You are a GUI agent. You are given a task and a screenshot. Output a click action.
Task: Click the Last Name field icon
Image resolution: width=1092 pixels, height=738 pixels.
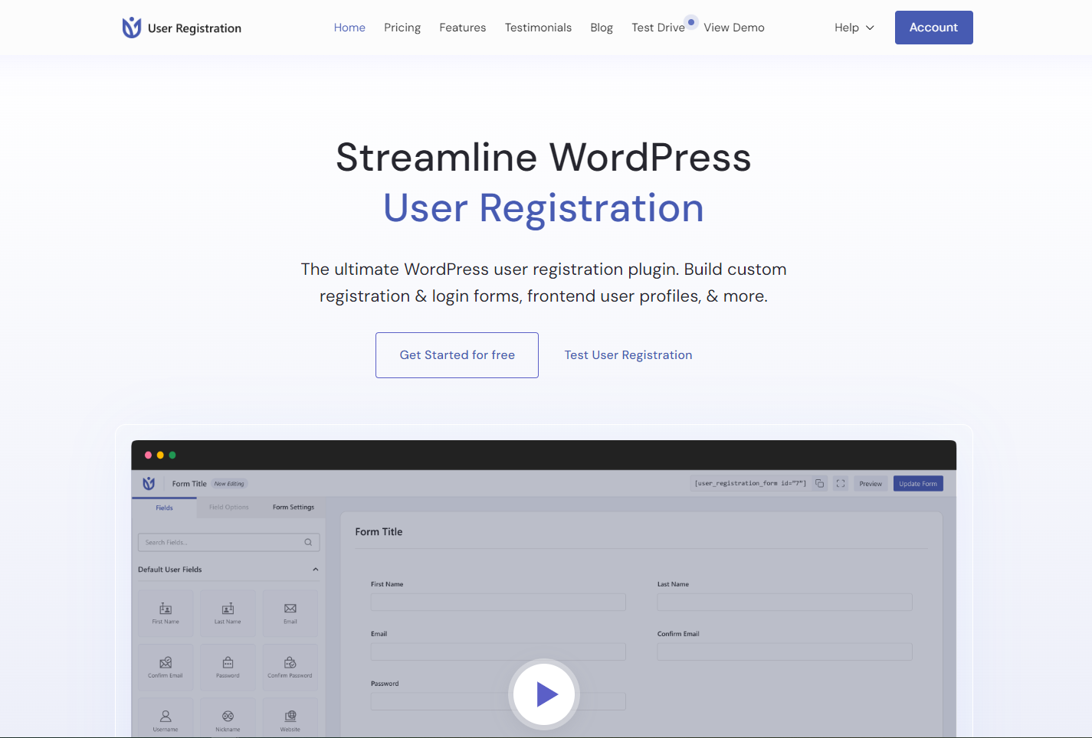tap(228, 609)
